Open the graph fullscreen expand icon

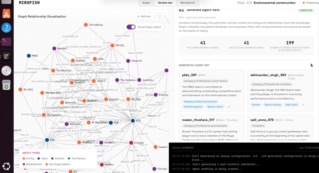pyautogui.click(x=160, y=16)
